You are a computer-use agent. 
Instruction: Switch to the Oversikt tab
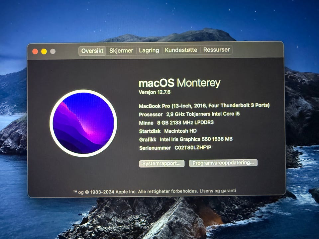92,51
